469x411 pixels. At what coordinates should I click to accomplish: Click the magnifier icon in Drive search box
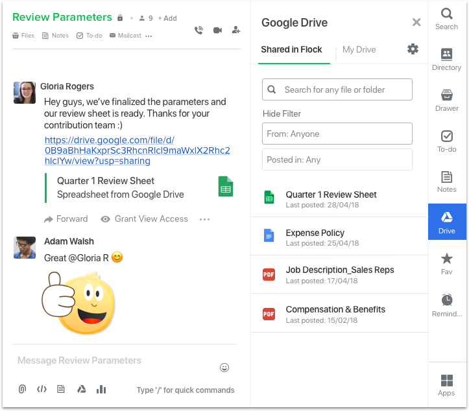click(272, 89)
